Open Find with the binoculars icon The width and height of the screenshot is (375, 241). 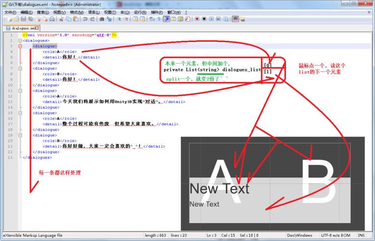[102, 19]
